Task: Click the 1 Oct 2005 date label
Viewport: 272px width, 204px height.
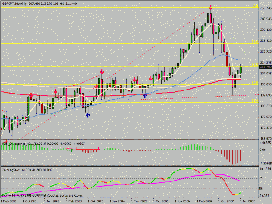Action: (x=161, y=201)
